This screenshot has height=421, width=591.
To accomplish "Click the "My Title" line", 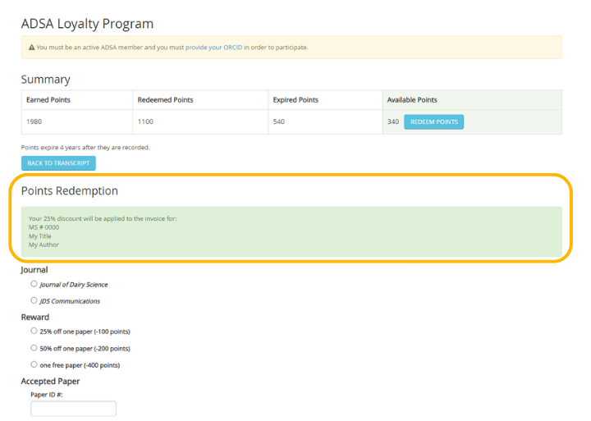I will click(x=40, y=236).
